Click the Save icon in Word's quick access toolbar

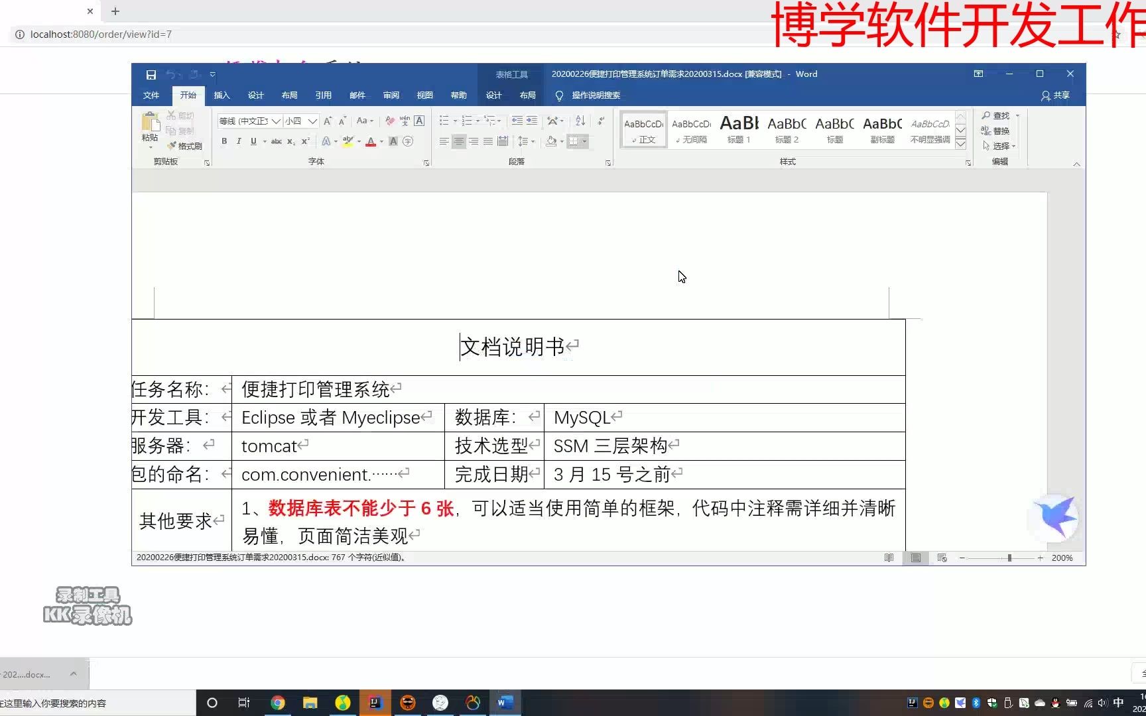click(151, 75)
